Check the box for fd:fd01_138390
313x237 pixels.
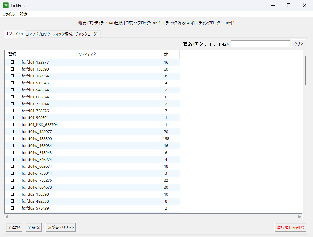(12, 69)
